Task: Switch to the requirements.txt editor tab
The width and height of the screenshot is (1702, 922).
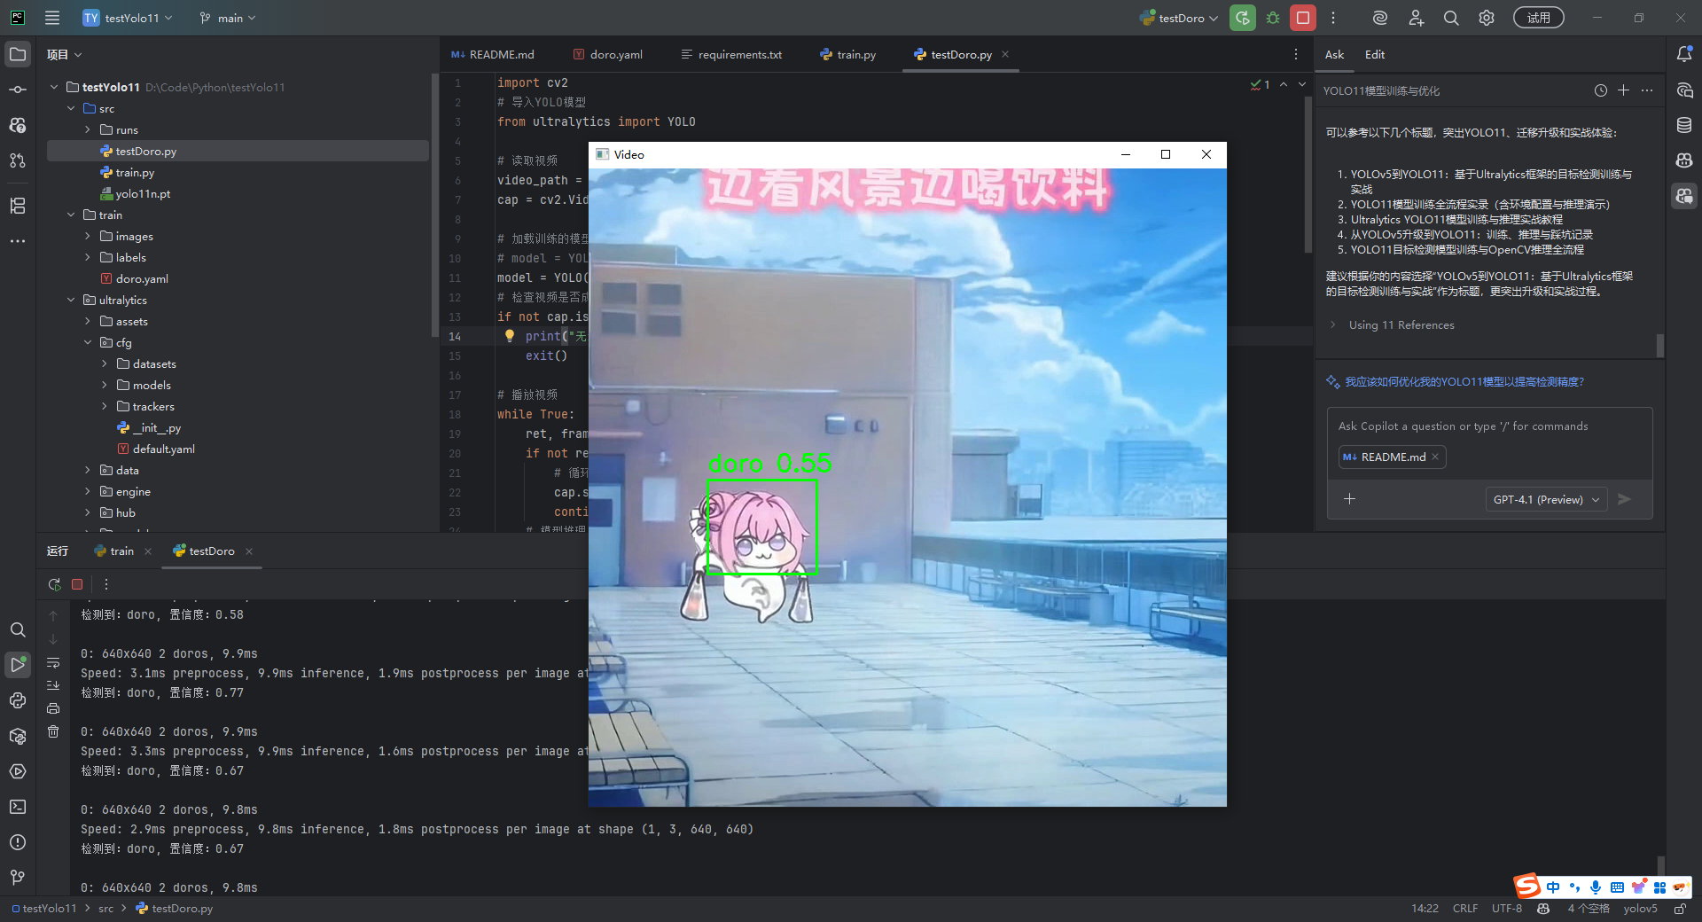Action: tap(731, 54)
